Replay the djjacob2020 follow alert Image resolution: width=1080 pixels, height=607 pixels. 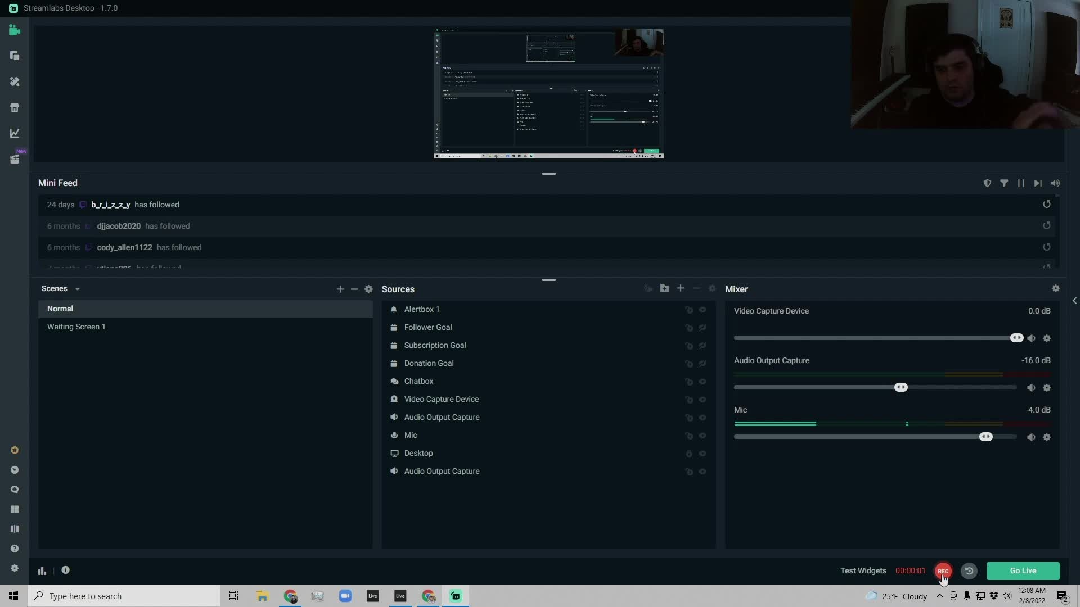click(1047, 226)
